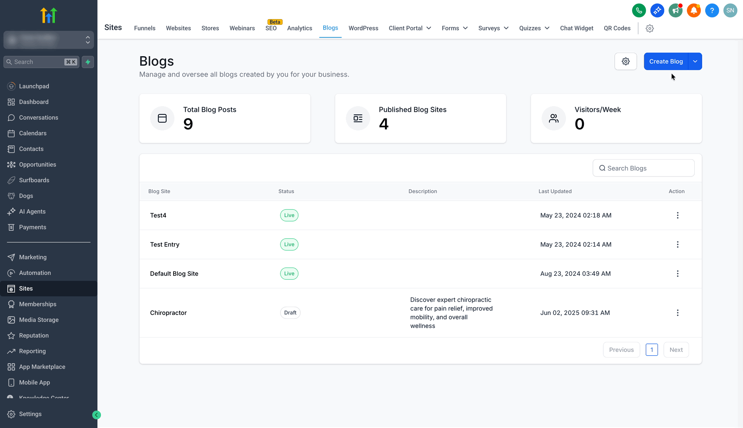
Task: Click the Create Blog button
Action: (666, 61)
